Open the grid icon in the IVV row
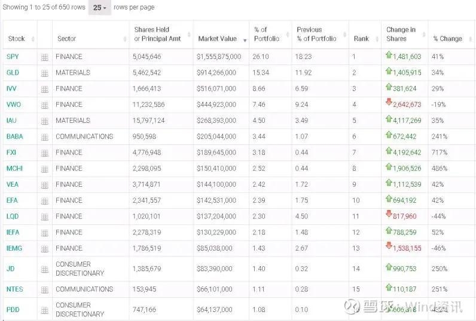This screenshot has height=321, width=476. click(45, 89)
